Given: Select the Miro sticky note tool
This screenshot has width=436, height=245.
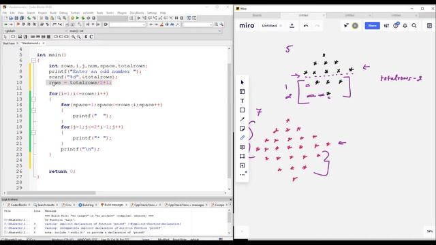Looking at the screenshot, I should click(x=243, y=129).
